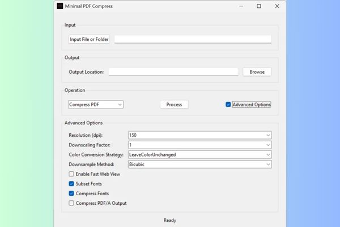The height and width of the screenshot is (227, 340).
Task: Click the Output Location text field
Action: (173, 72)
